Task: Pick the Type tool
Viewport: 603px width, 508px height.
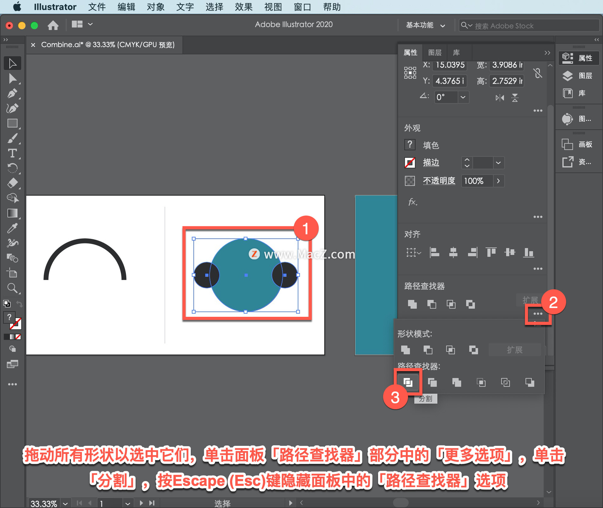Action: pyautogui.click(x=12, y=153)
